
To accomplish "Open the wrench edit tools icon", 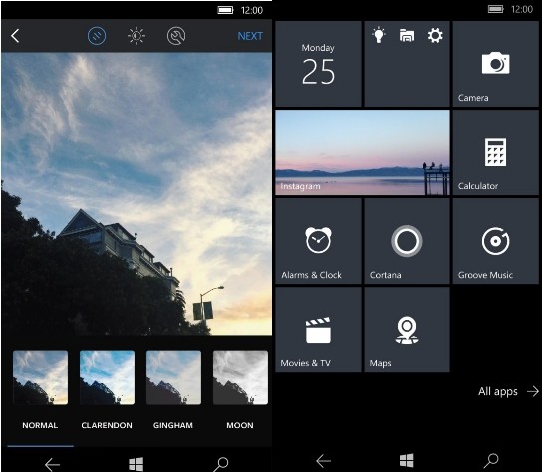I will point(176,36).
